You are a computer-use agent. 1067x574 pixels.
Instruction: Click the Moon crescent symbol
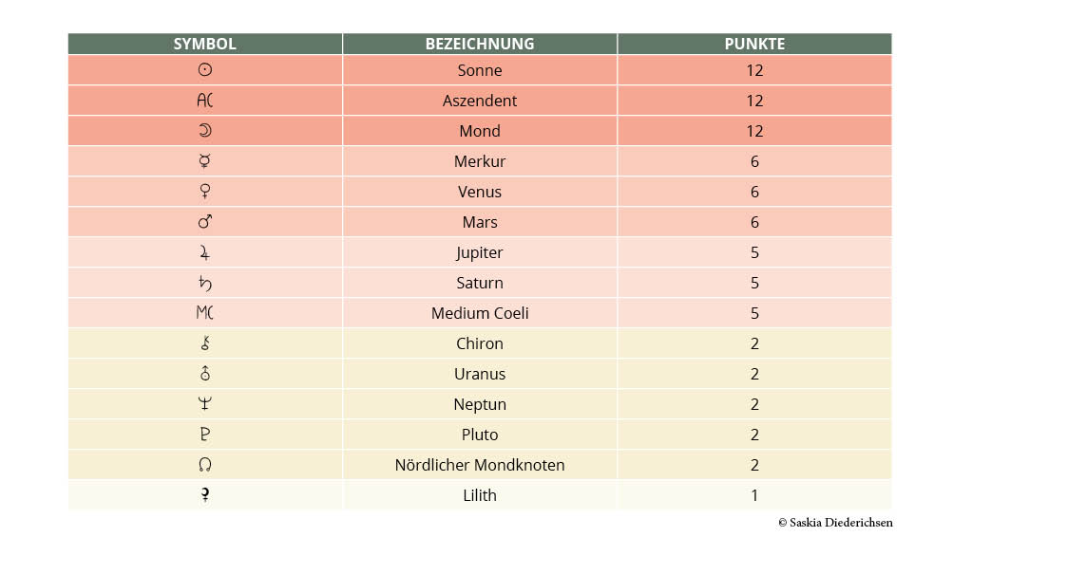click(204, 131)
